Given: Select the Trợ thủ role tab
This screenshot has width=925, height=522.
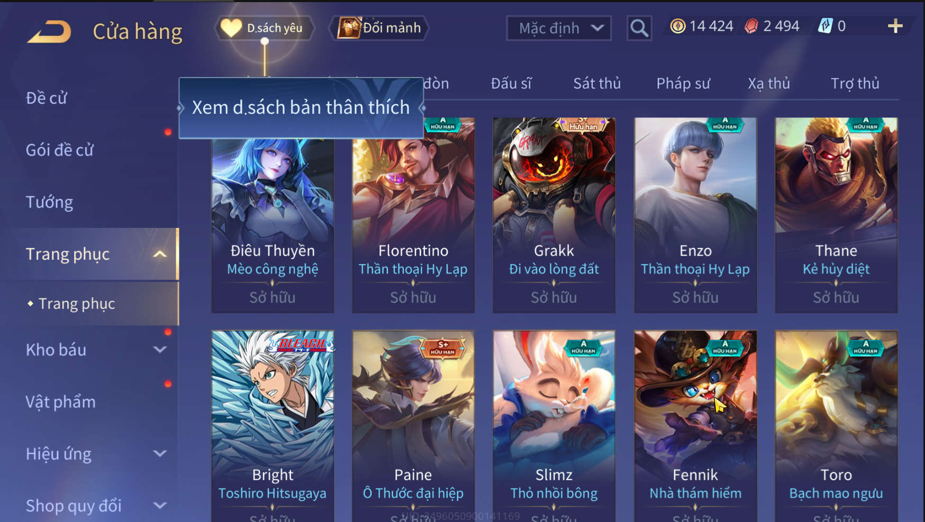Looking at the screenshot, I should (x=855, y=84).
